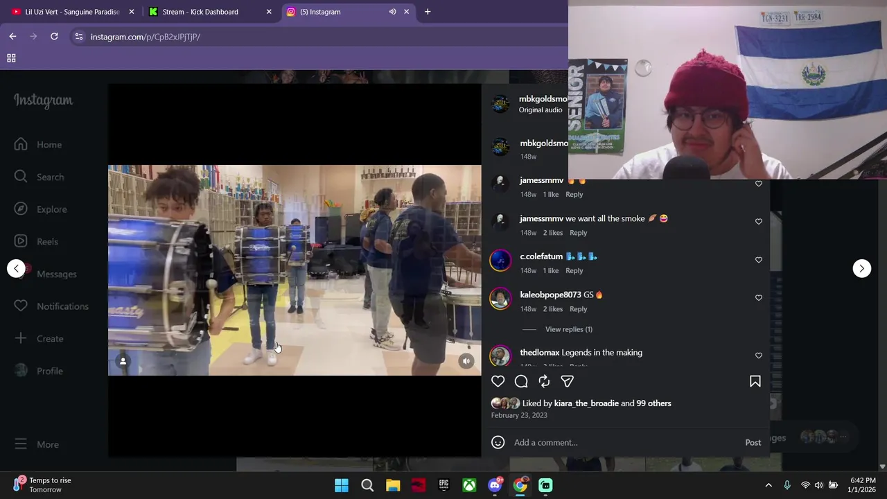The width and height of the screenshot is (887, 499).
Task: Launch Epic Games from taskbar
Action: (x=443, y=485)
